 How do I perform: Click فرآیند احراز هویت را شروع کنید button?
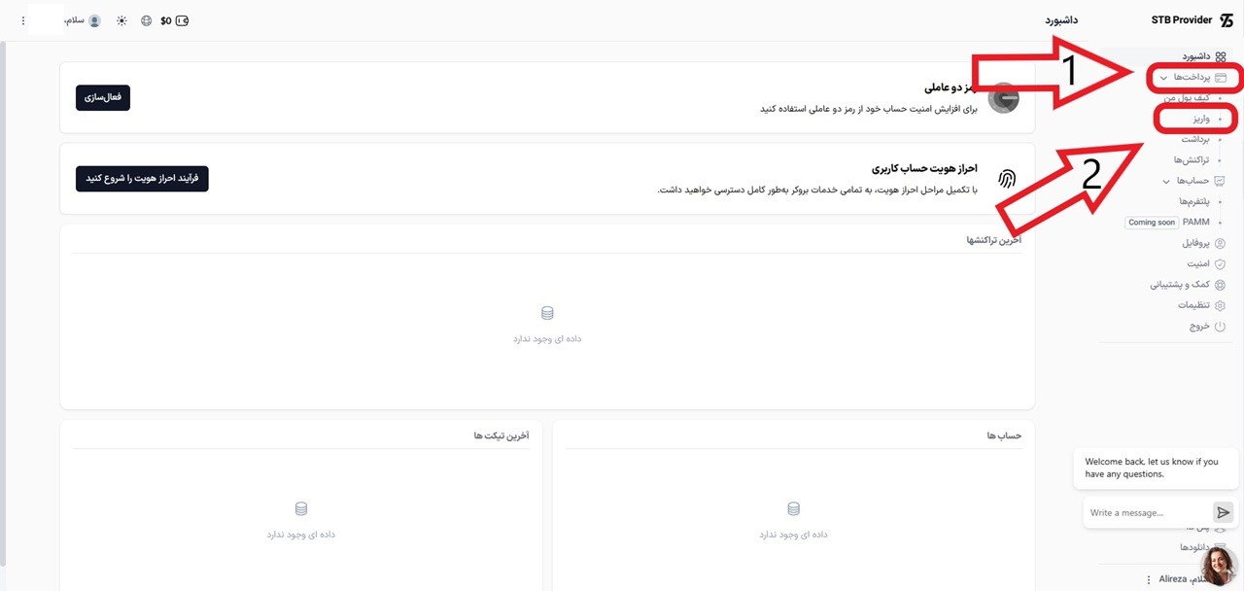(142, 179)
